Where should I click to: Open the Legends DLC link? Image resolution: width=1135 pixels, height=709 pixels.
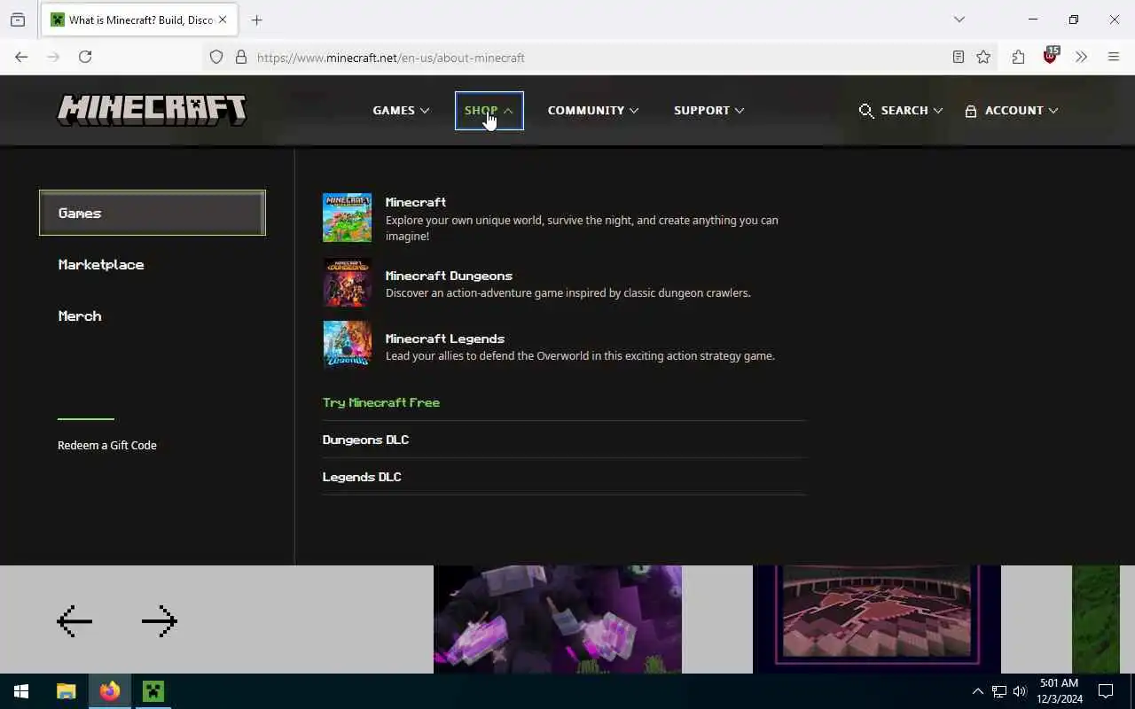(x=362, y=477)
